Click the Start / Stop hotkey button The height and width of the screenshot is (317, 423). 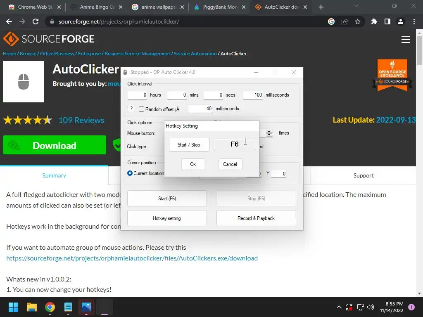point(189,145)
